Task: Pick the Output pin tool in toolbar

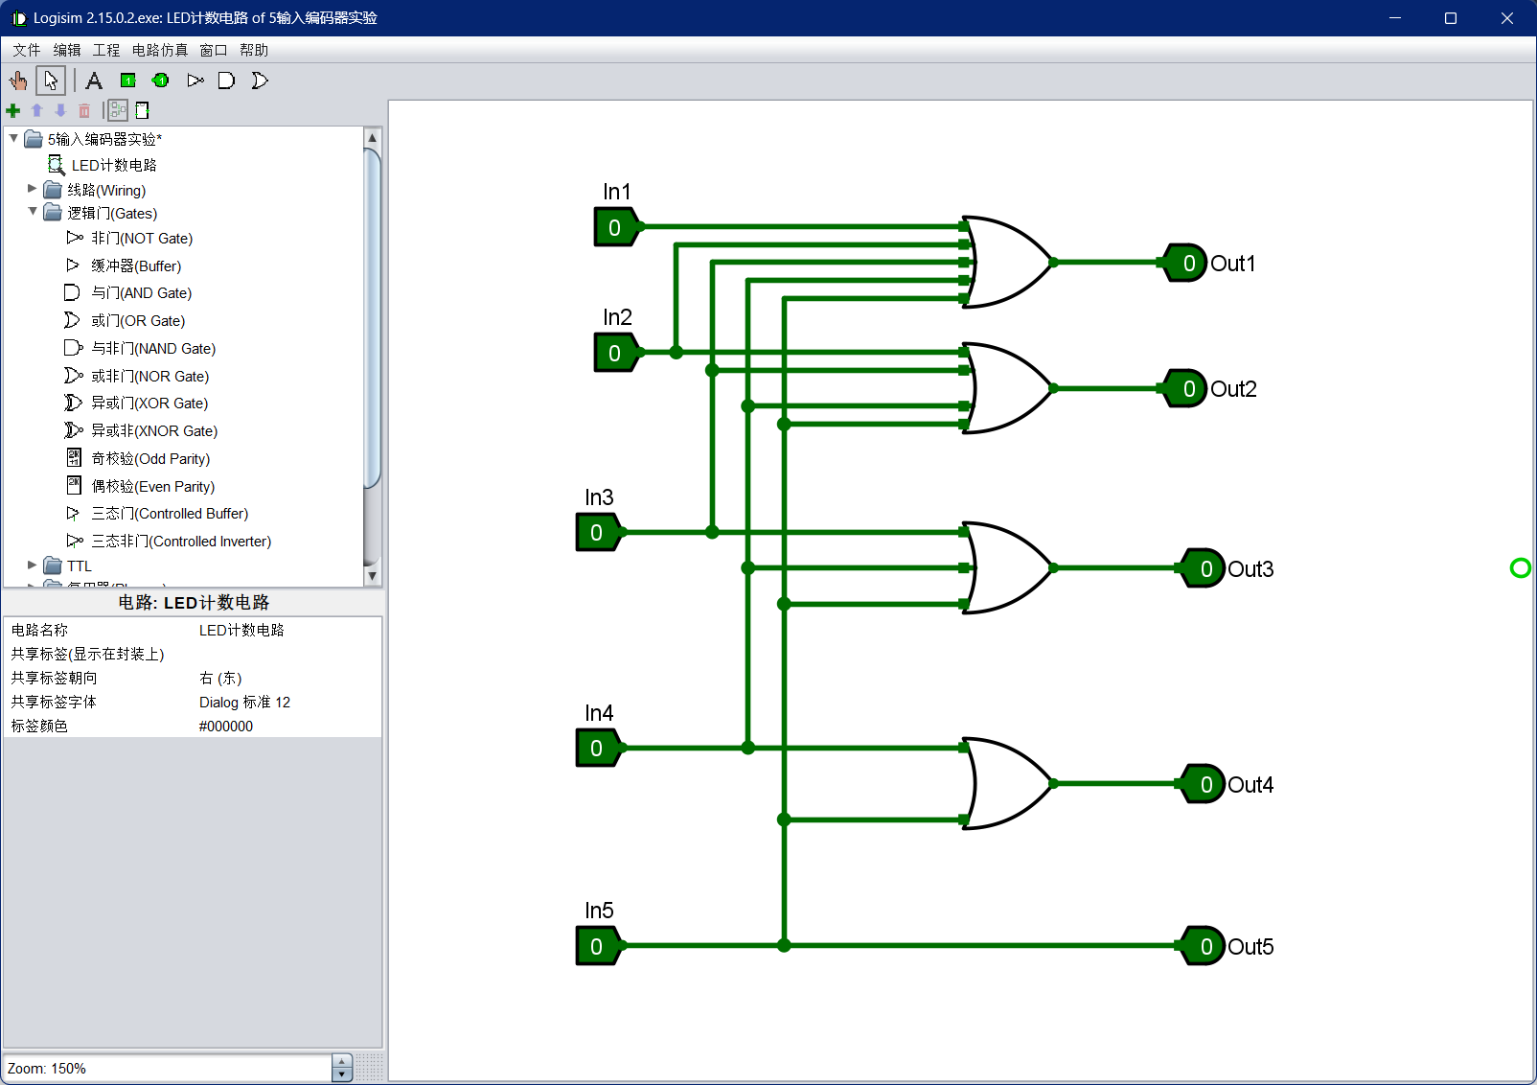Action: [x=161, y=81]
